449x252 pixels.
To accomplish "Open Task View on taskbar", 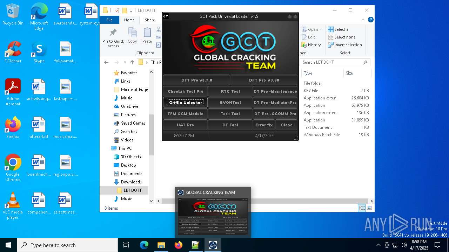I will pyautogui.click(x=126, y=245).
